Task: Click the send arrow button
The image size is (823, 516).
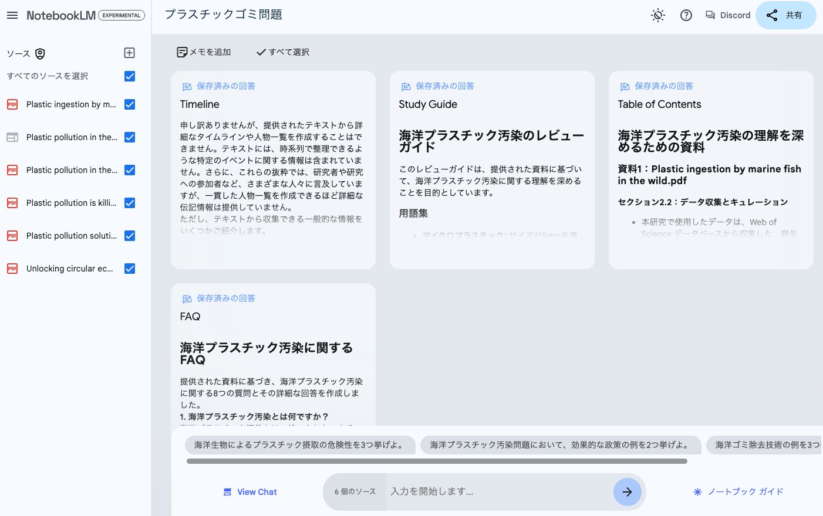Action: pos(627,492)
